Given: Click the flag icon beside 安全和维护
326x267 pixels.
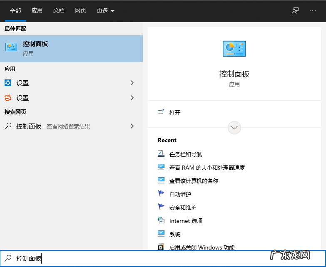Looking at the screenshot, I should 161,207.
